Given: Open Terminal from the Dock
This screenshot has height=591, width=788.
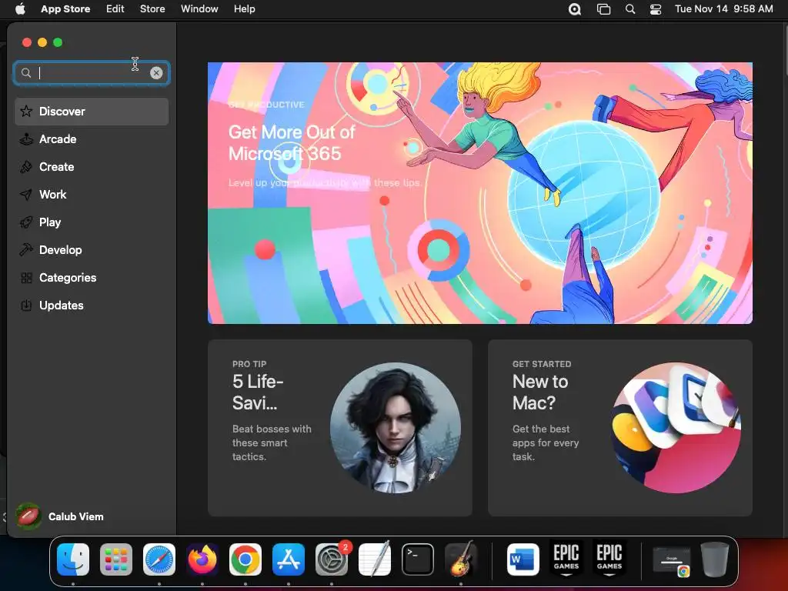Looking at the screenshot, I should point(418,559).
